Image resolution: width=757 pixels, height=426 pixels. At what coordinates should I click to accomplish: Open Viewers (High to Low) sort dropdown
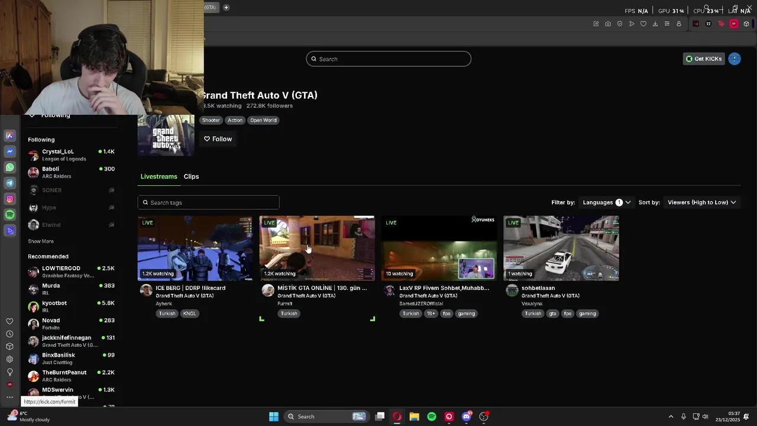[701, 202]
